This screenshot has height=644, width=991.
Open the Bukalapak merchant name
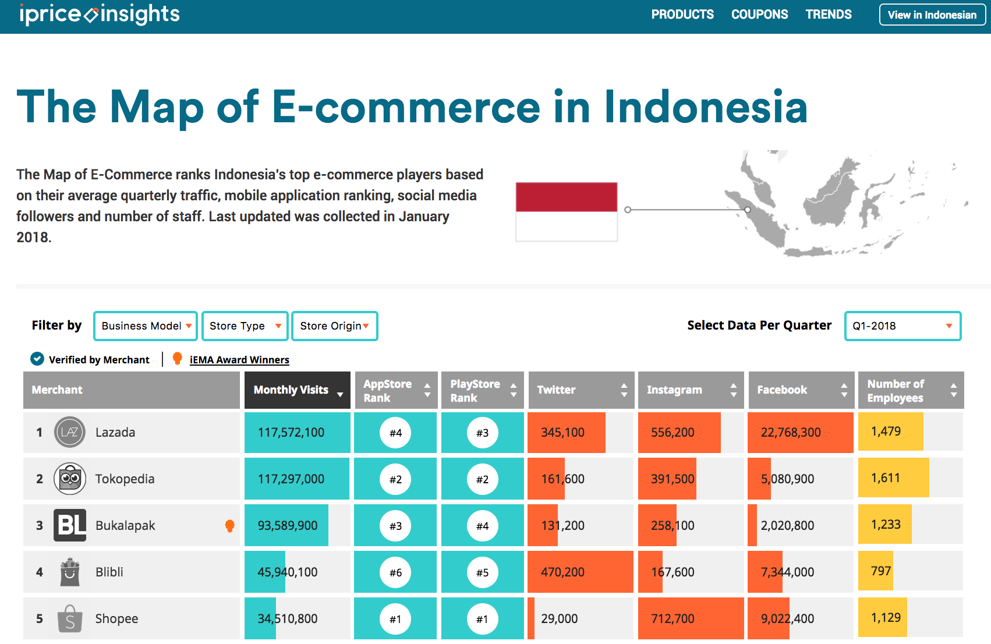(x=125, y=525)
